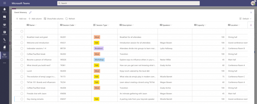Click the plus icon to add new column
This screenshot has width=257, height=104.
coord(251,25)
